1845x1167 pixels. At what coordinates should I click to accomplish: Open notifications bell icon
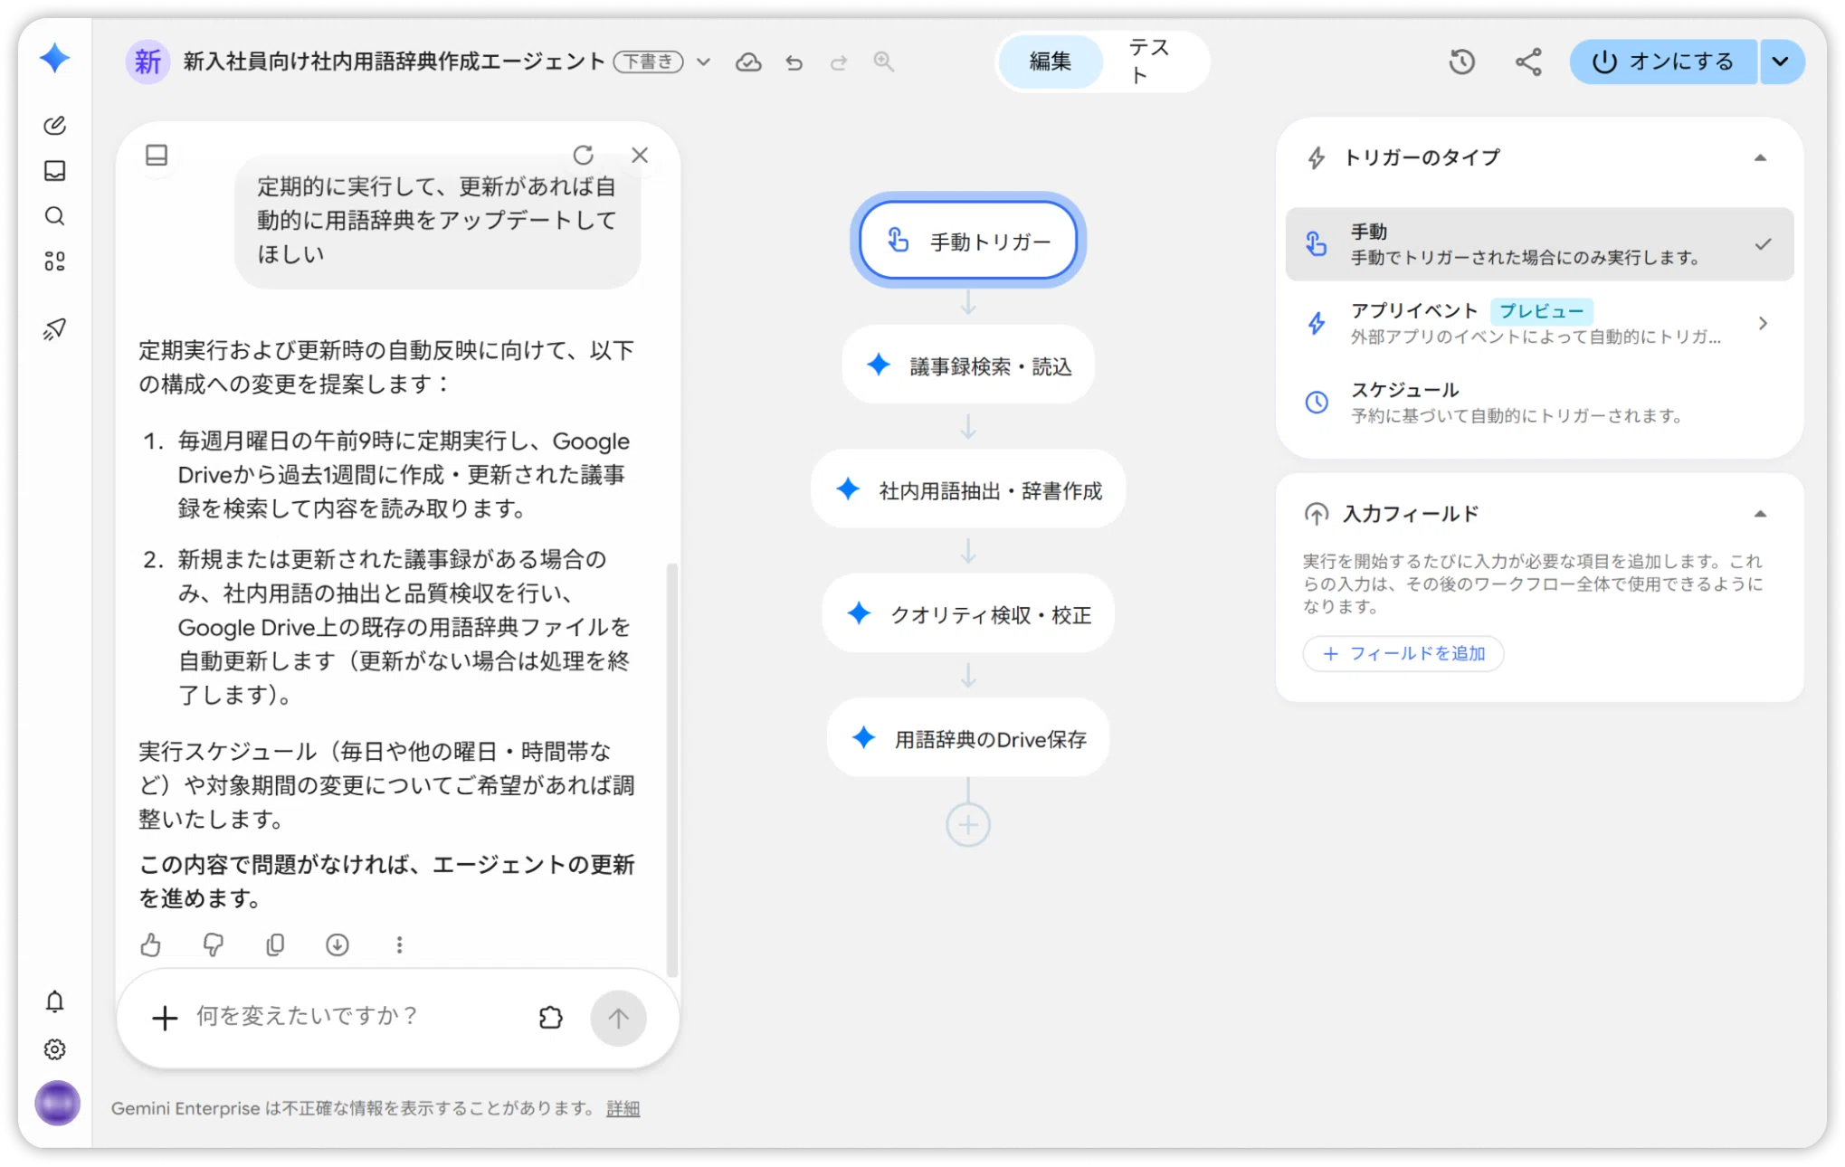(54, 1001)
